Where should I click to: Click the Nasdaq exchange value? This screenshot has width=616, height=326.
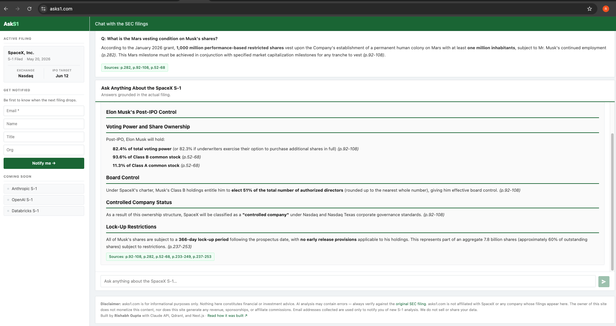click(x=26, y=76)
